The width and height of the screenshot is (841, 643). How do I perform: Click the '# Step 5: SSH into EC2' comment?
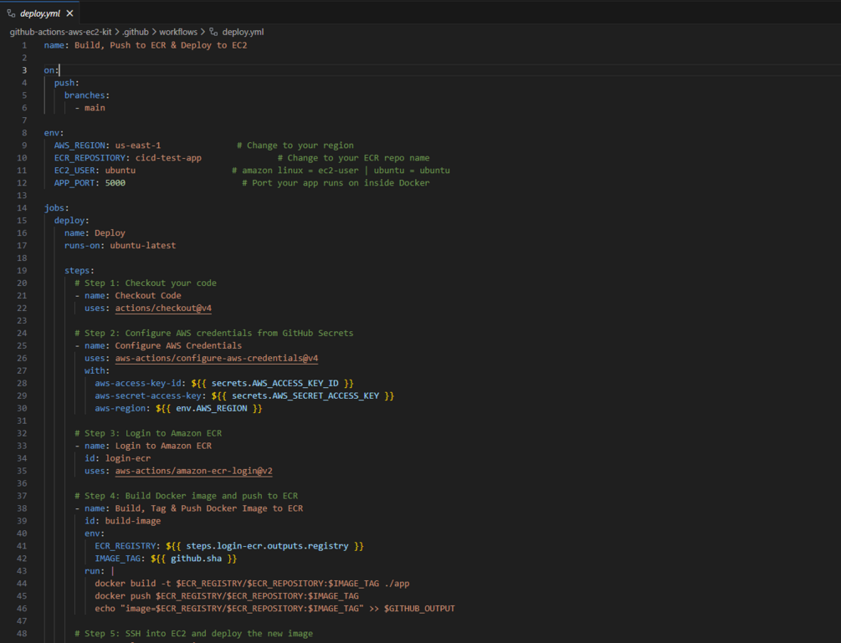click(193, 633)
